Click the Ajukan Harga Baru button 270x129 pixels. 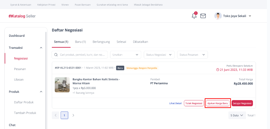tap(218, 103)
